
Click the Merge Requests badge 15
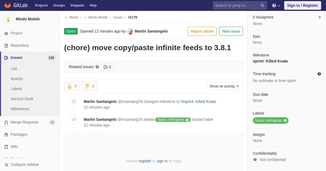pyautogui.click(x=52, y=122)
